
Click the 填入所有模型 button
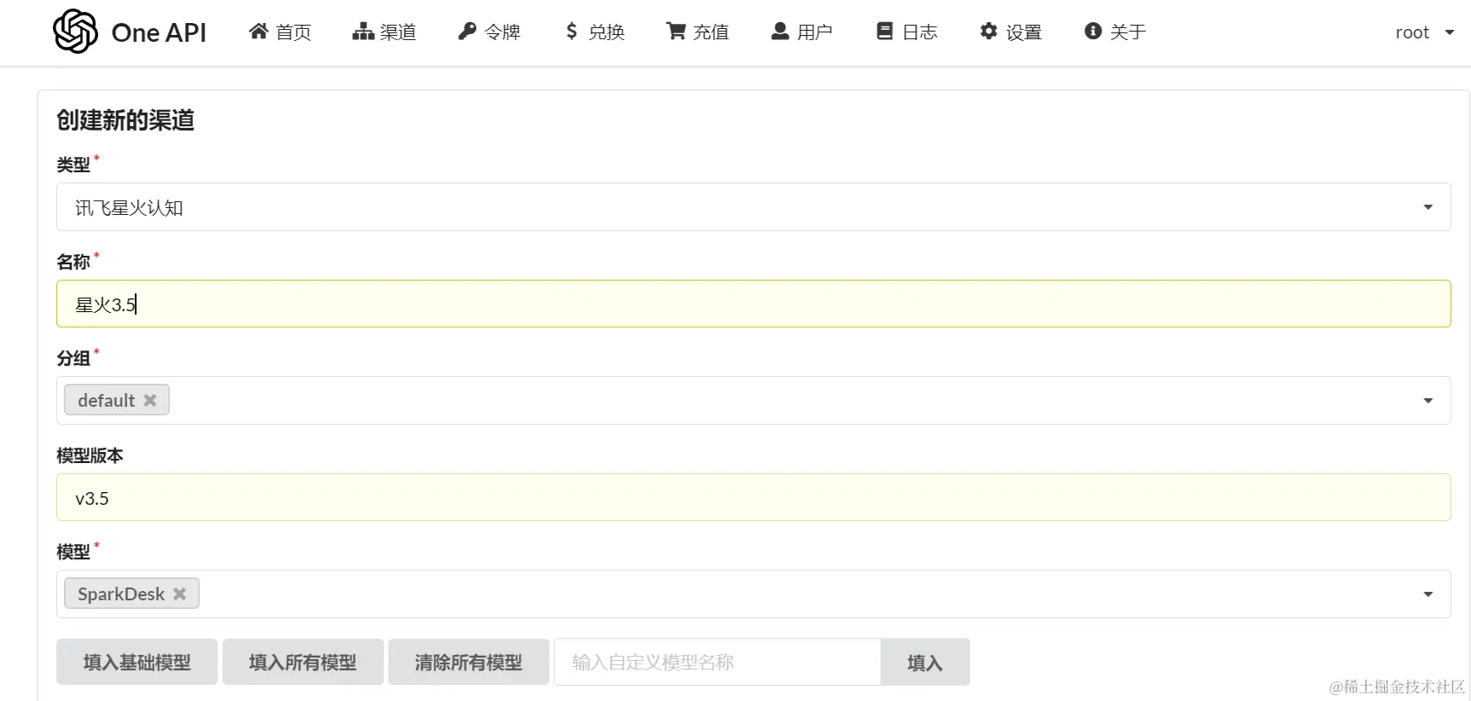[303, 662]
